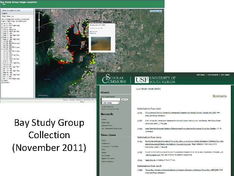Click the Search button in sidebar
Viewport: 234px width, 176px height.
pyautogui.click(x=124, y=99)
